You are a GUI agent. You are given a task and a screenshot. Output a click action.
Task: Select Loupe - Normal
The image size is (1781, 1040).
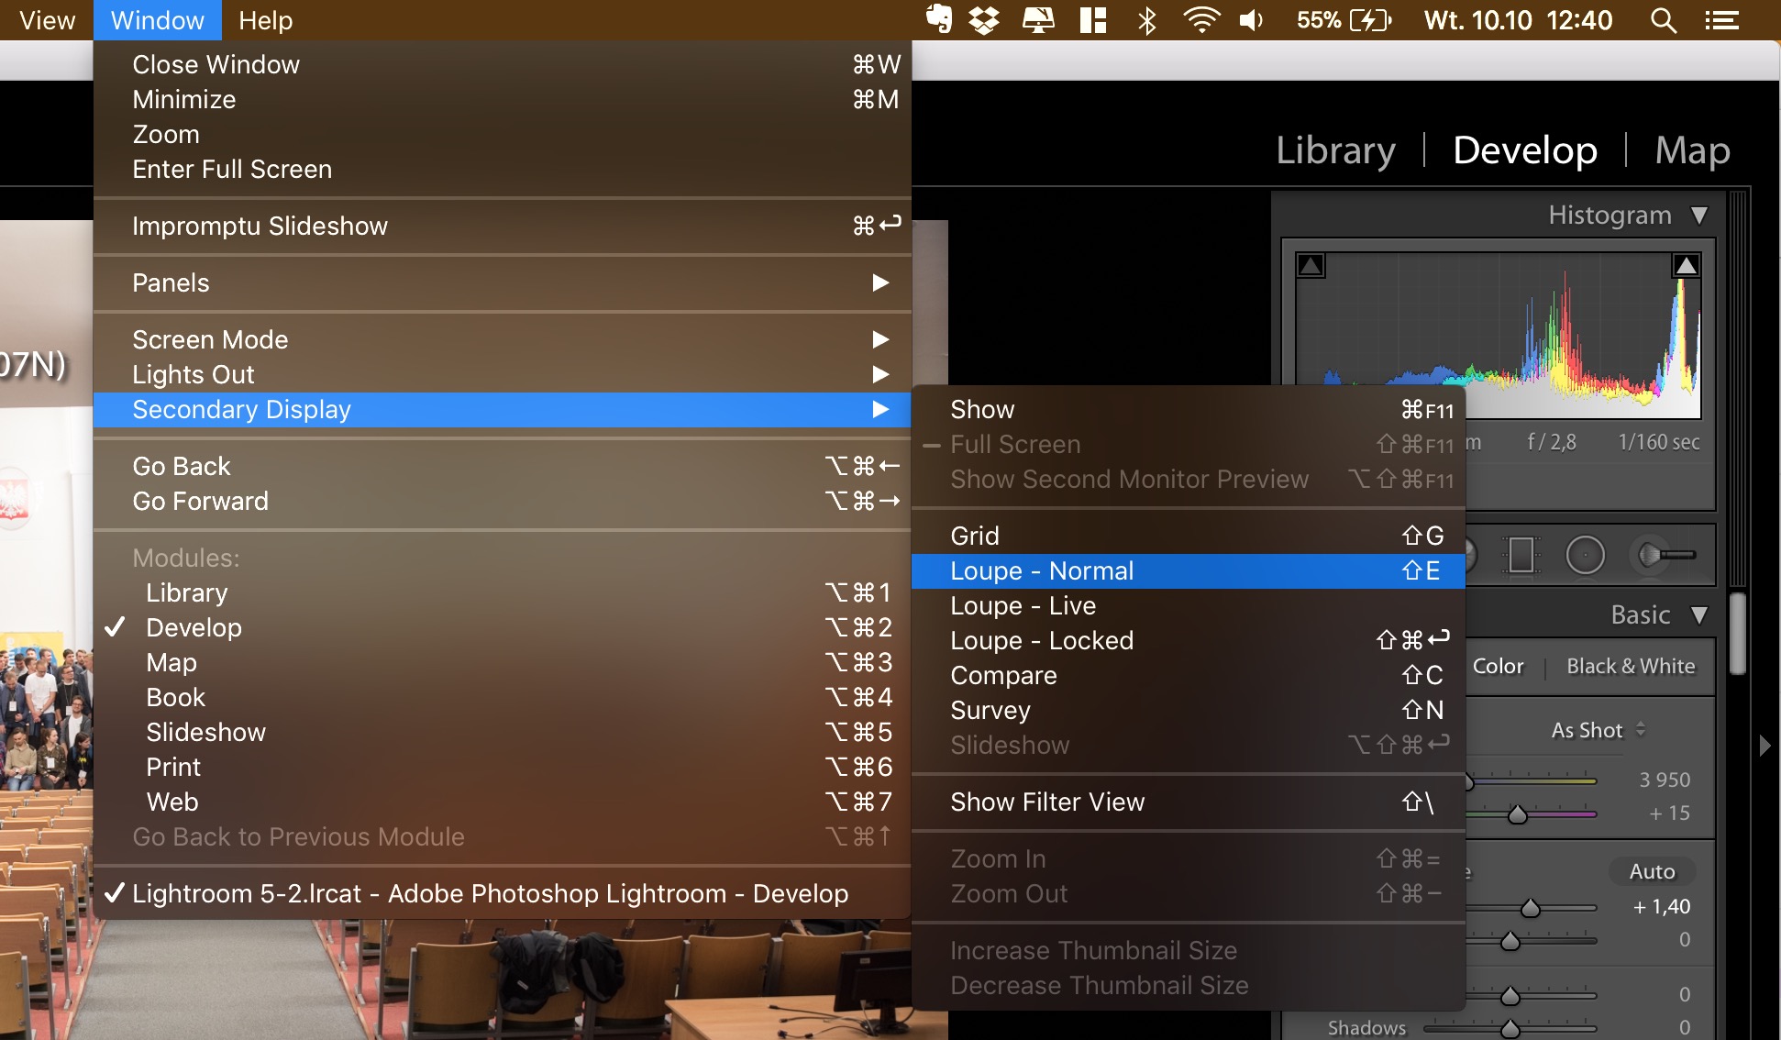point(1189,570)
